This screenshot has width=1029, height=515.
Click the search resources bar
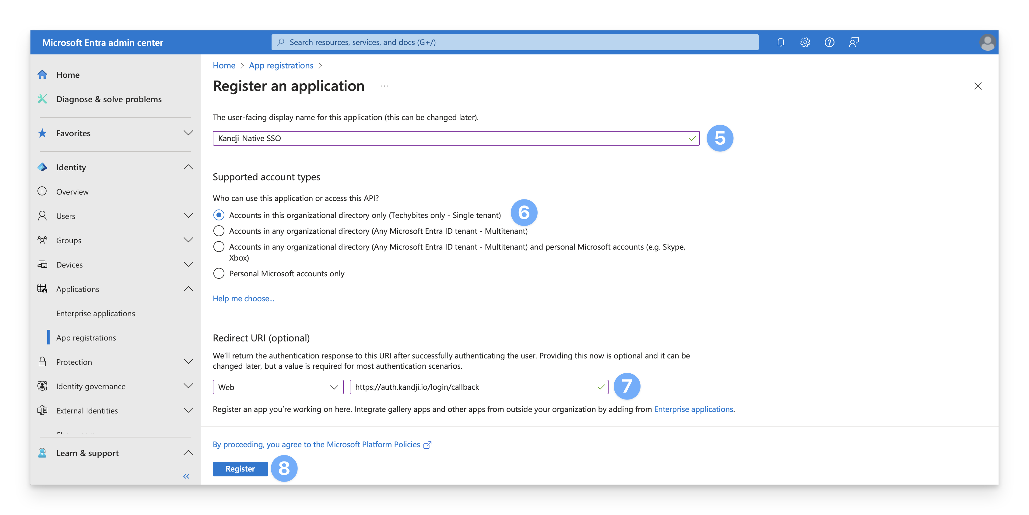click(x=514, y=42)
